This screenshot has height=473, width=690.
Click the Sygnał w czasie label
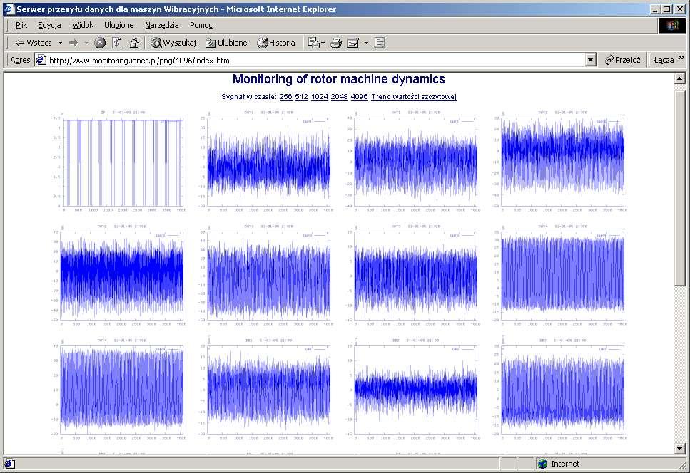pyautogui.click(x=248, y=97)
